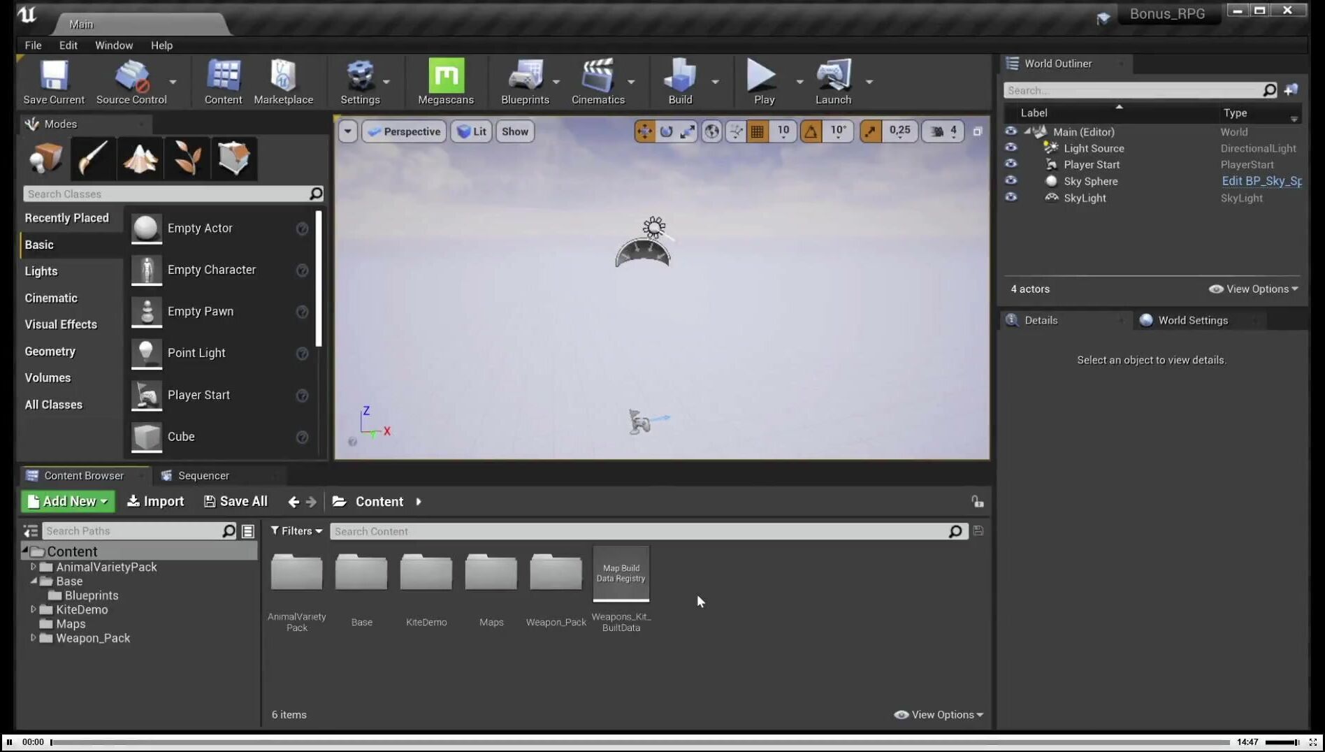Screen dimensions: 1325x752
Task: Select the Geometry Editing mode icon
Action: (234, 159)
